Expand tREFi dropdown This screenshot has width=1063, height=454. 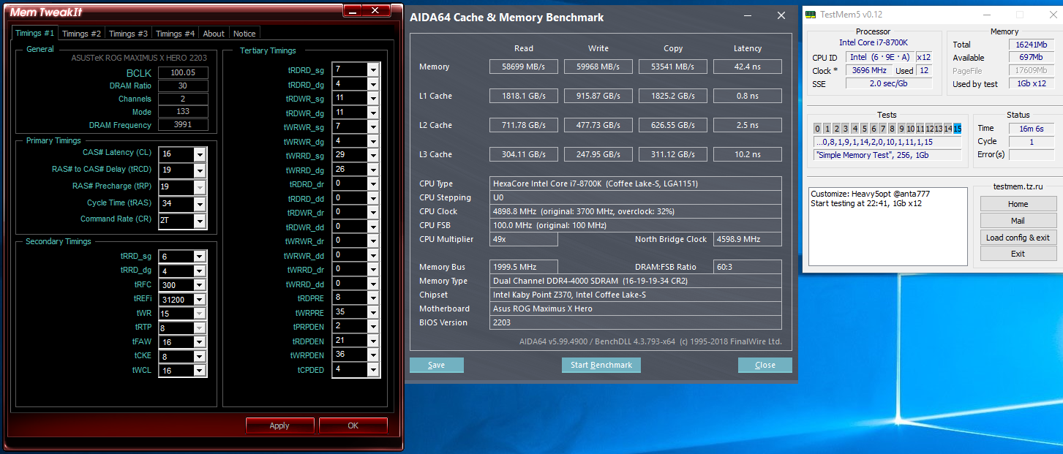[x=200, y=300]
